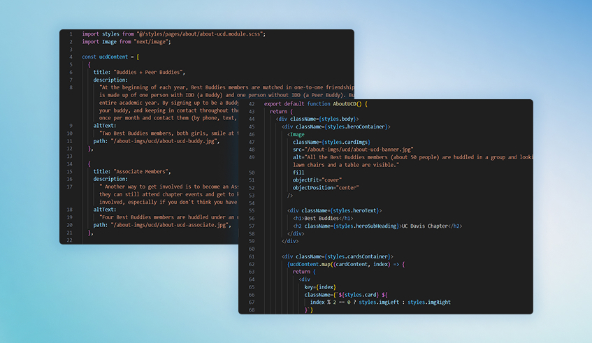Click "description:" on line 16
Image resolution: width=592 pixels, height=343 pixels.
click(110, 180)
